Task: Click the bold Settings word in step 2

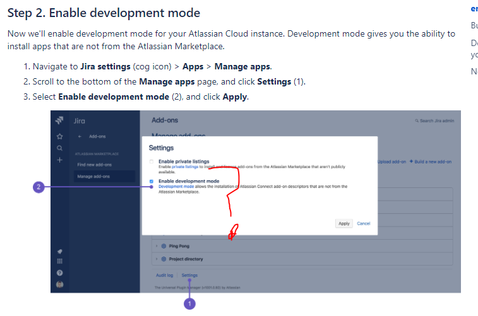Action: pos(274,81)
